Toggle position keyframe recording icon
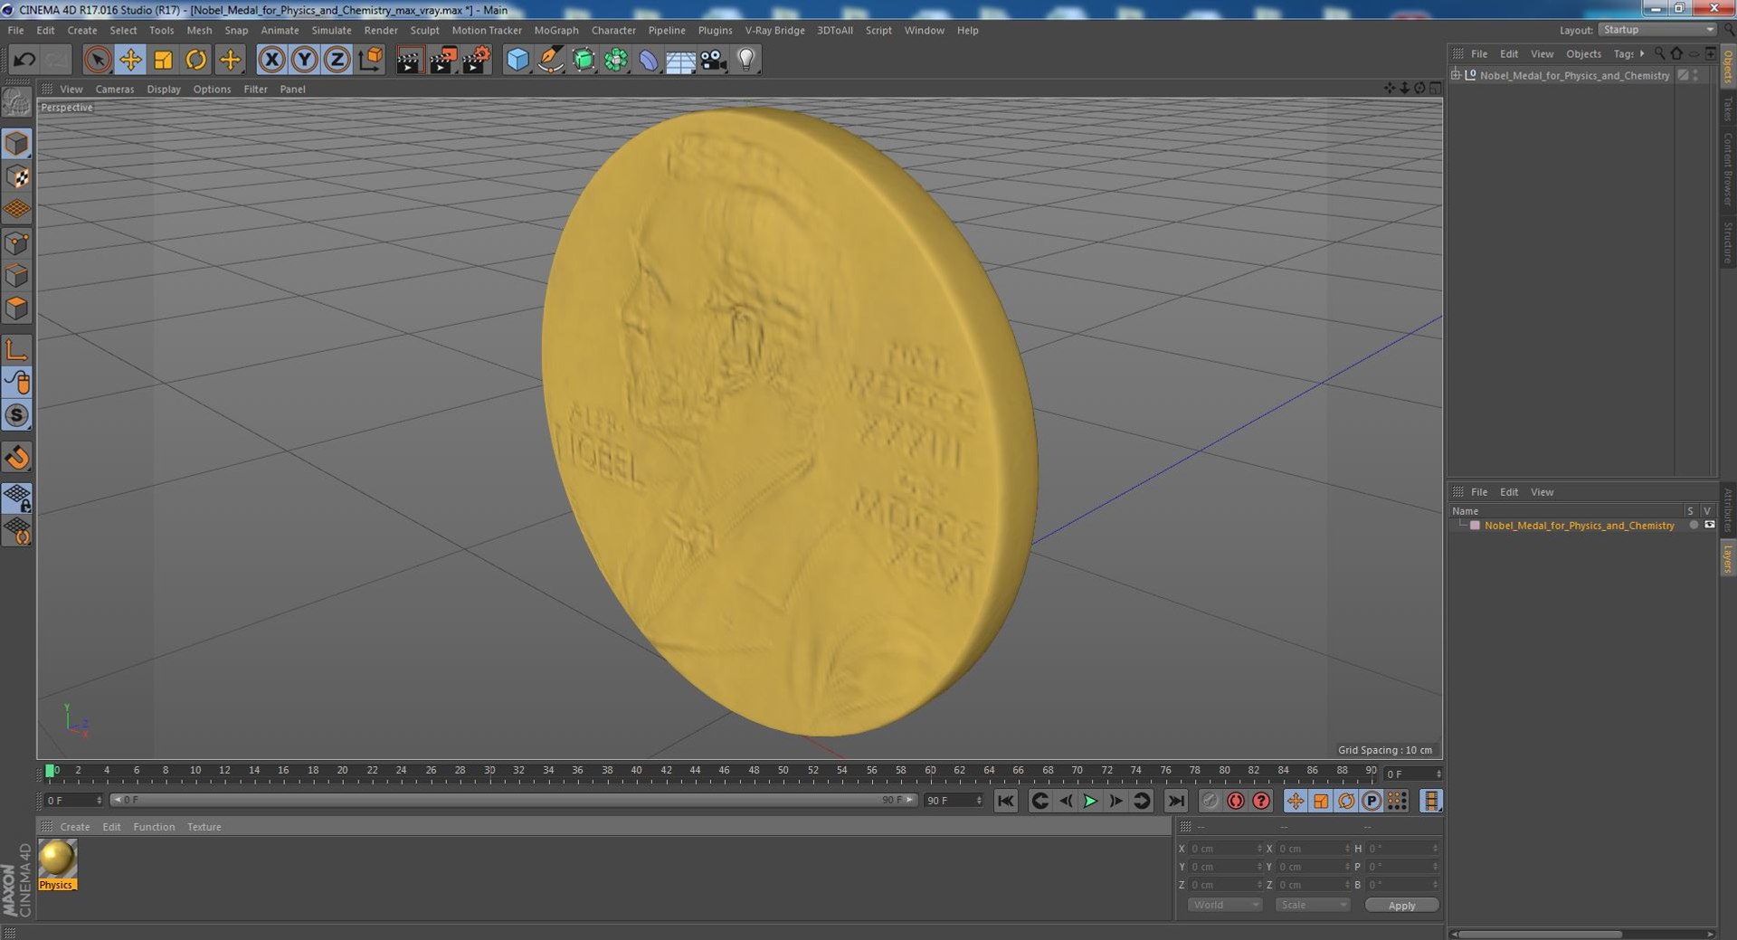The height and width of the screenshot is (940, 1737). point(1296,801)
